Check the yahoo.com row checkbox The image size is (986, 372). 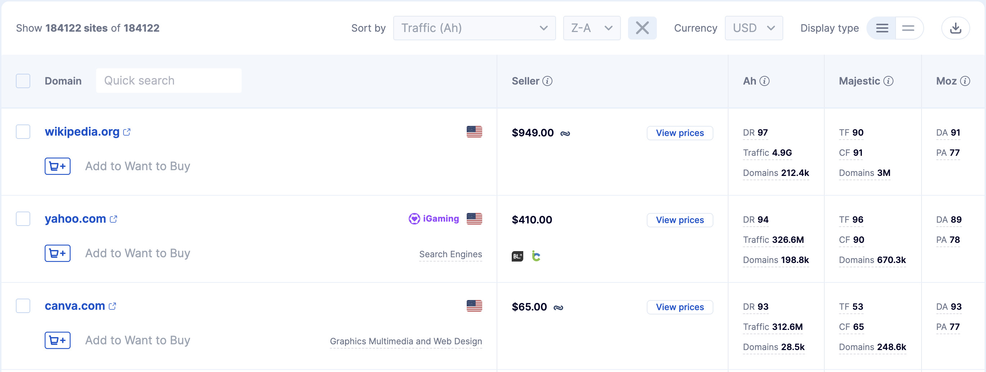tap(23, 219)
